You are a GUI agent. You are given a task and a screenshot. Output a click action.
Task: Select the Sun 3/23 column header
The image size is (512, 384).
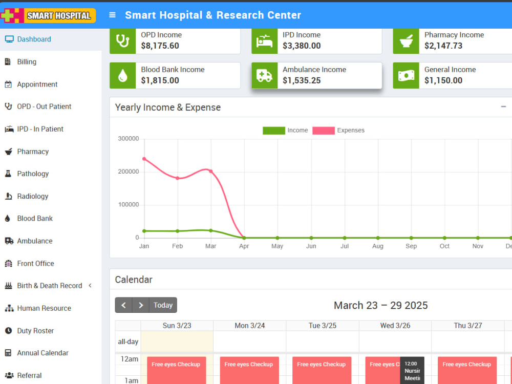click(x=177, y=326)
